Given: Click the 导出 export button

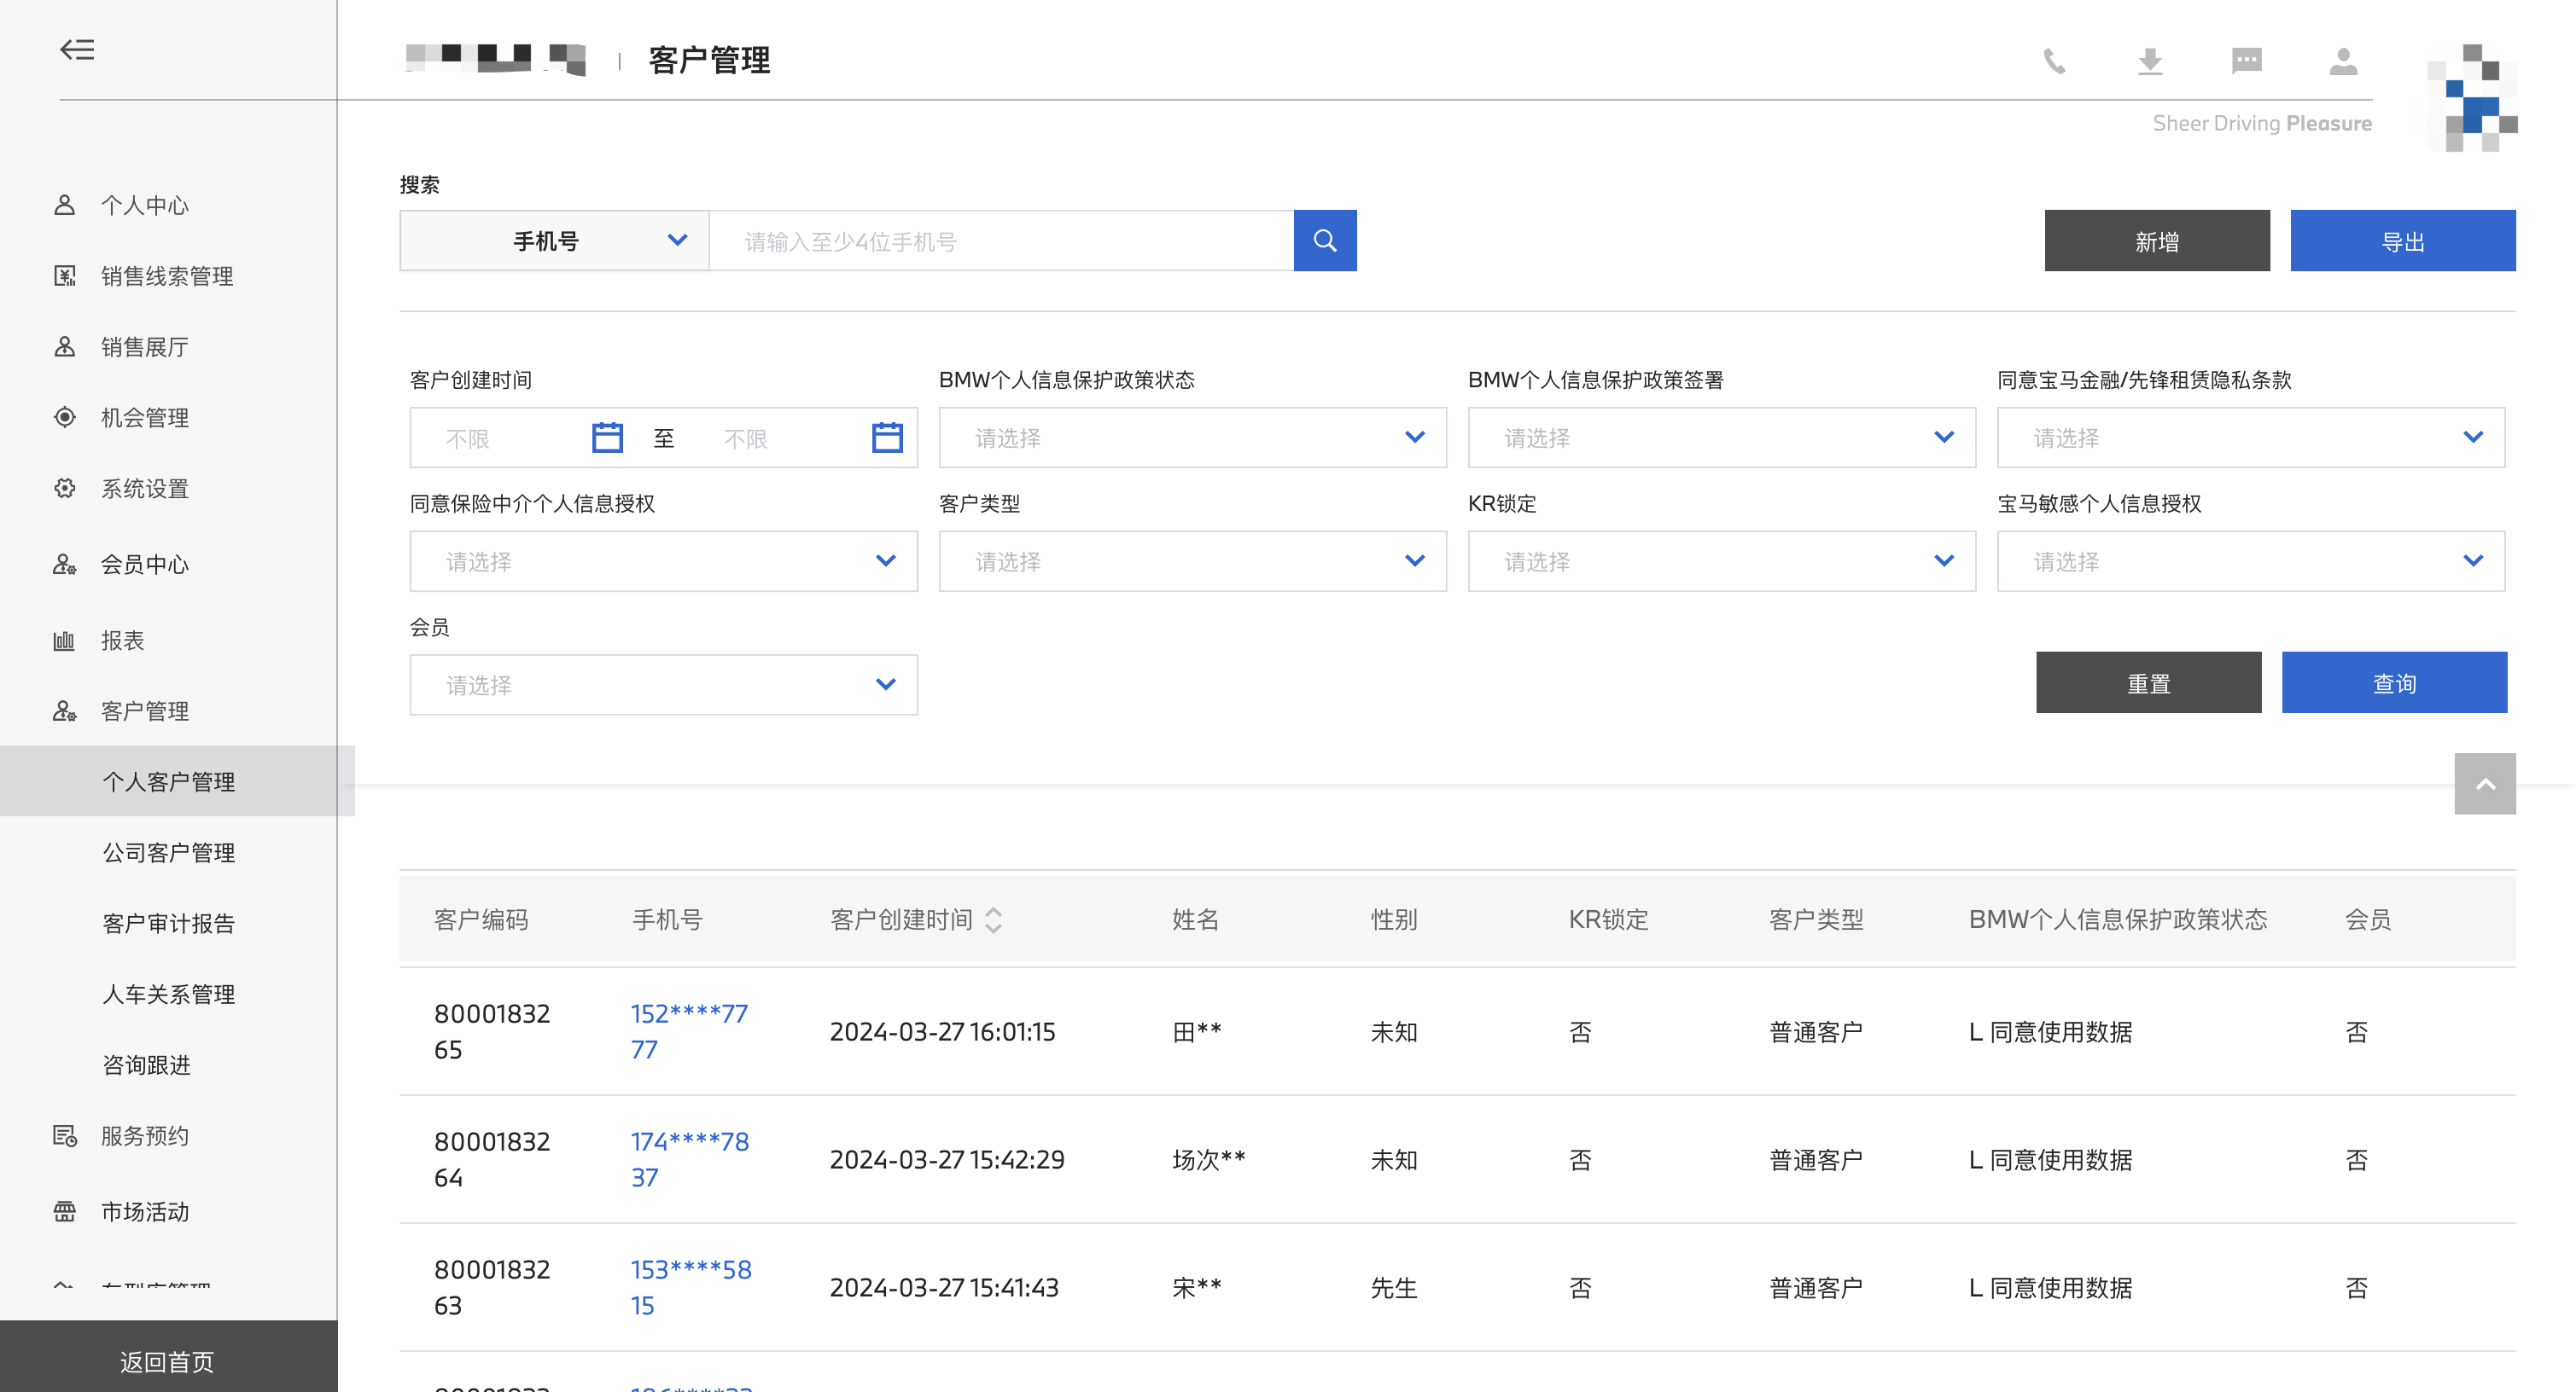Looking at the screenshot, I should click(2403, 241).
